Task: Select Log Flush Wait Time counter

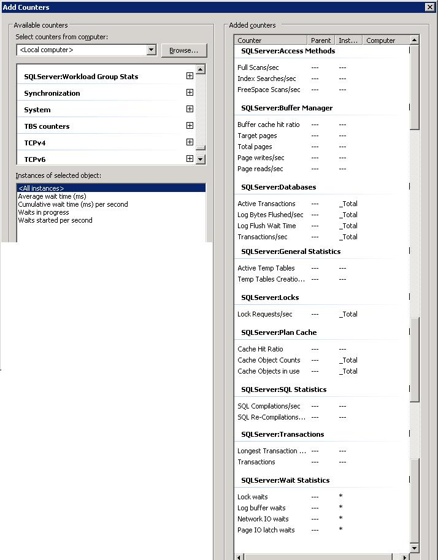Action: coord(266,226)
